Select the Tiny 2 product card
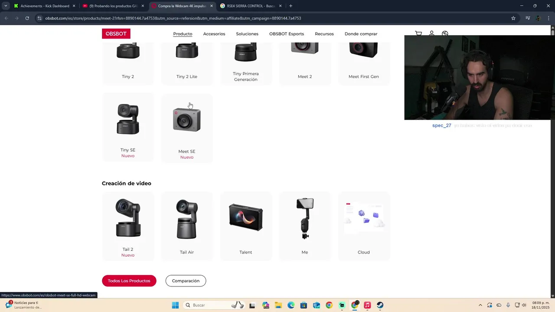Screen dimensions: 555x312 pyautogui.click(x=128, y=63)
